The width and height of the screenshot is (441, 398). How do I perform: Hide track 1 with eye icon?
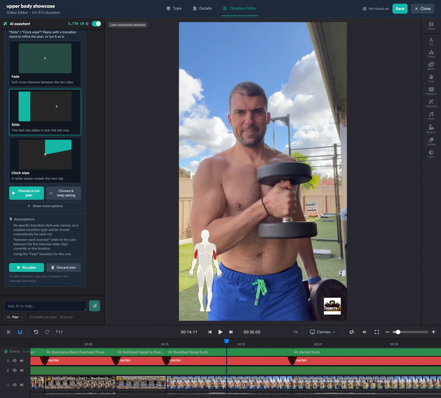(15, 385)
